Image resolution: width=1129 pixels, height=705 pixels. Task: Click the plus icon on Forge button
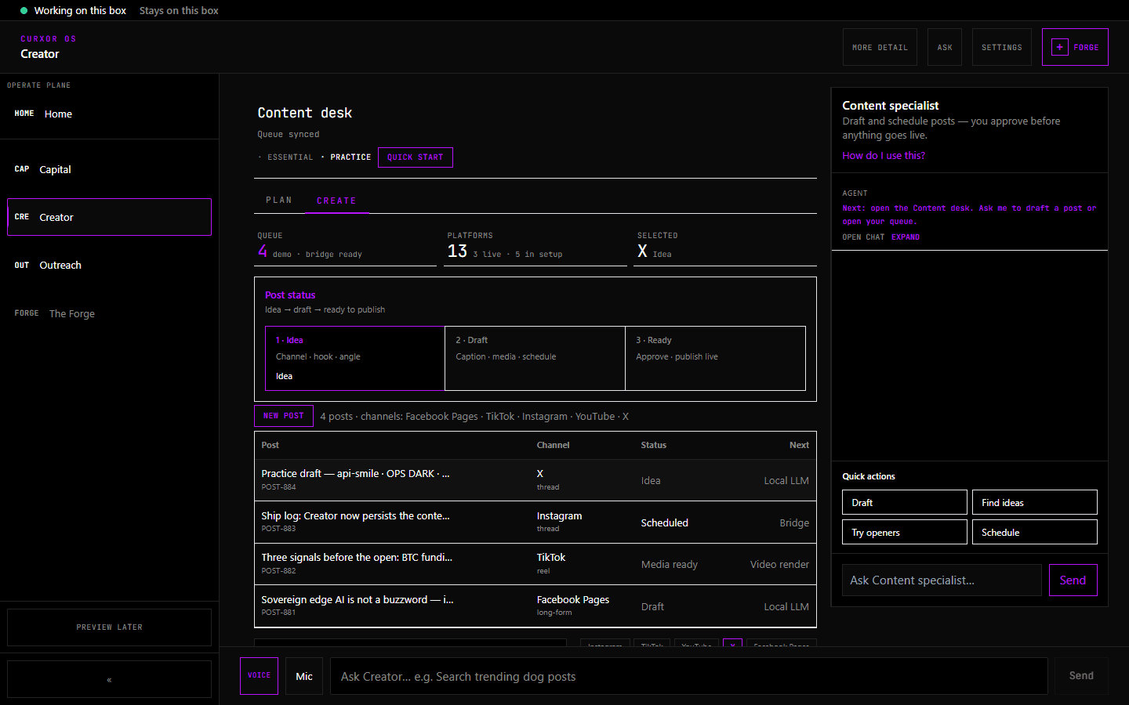point(1059,47)
